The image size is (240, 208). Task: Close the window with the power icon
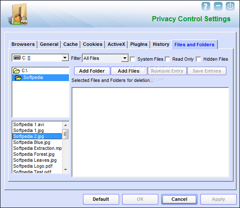click(x=230, y=6)
